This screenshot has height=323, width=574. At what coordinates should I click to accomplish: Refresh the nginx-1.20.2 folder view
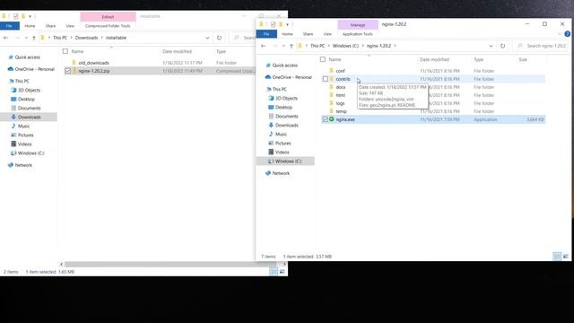click(x=502, y=46)
